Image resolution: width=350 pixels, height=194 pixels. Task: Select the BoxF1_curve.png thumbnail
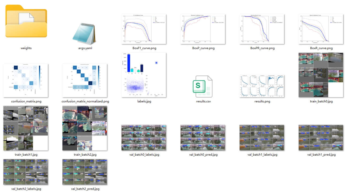[144, 29]
